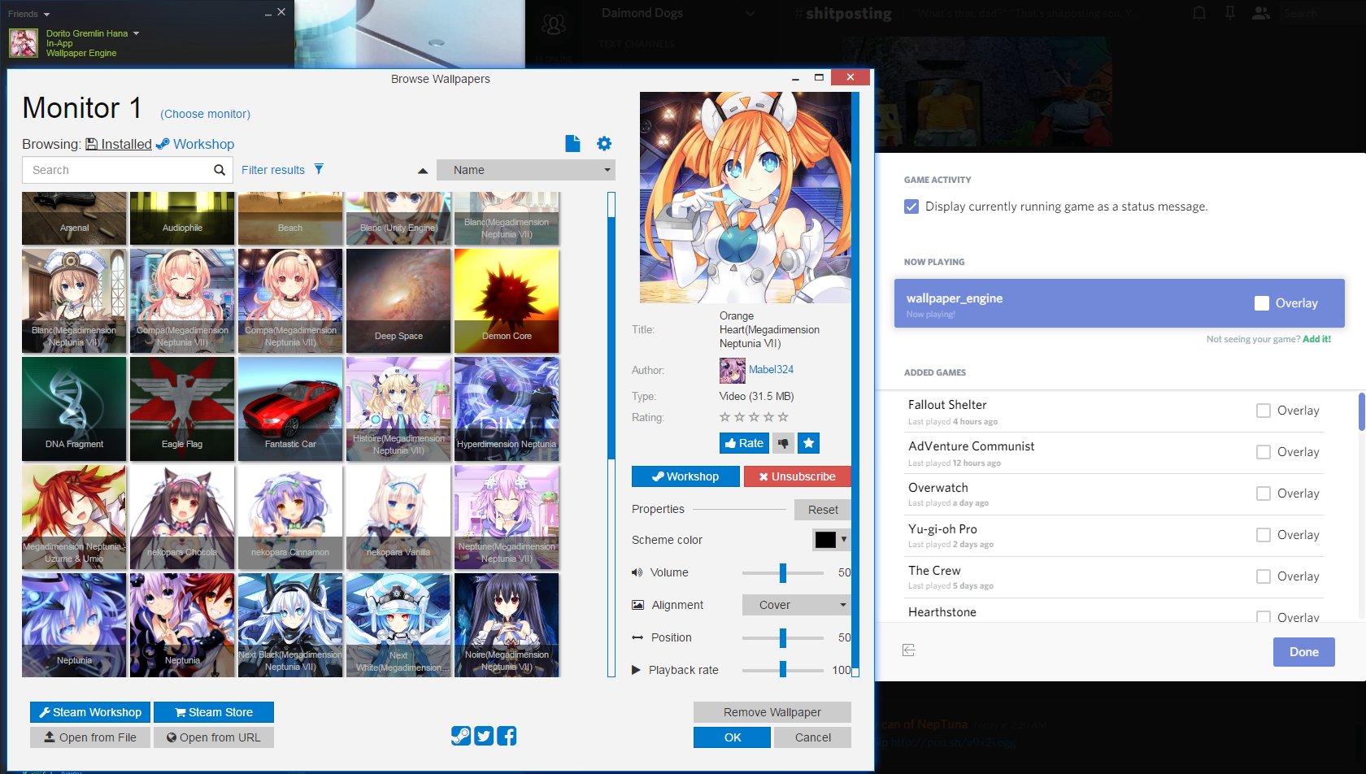Click Open from URL button
The height and width of the screenshot is (774, 1366).
click(x=214, y=737)
